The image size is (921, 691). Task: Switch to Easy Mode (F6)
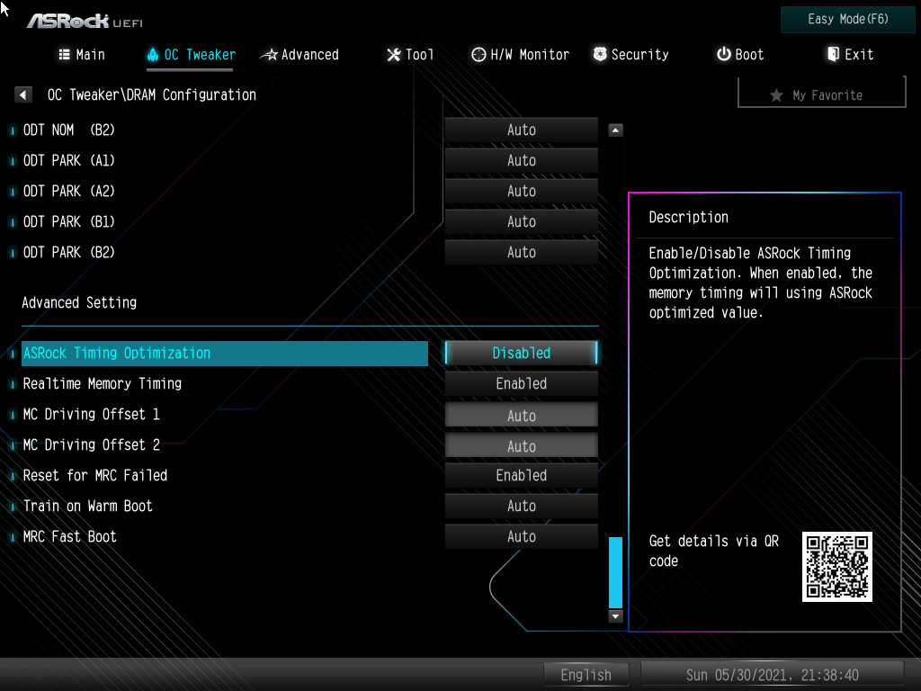tap(847, 20)
